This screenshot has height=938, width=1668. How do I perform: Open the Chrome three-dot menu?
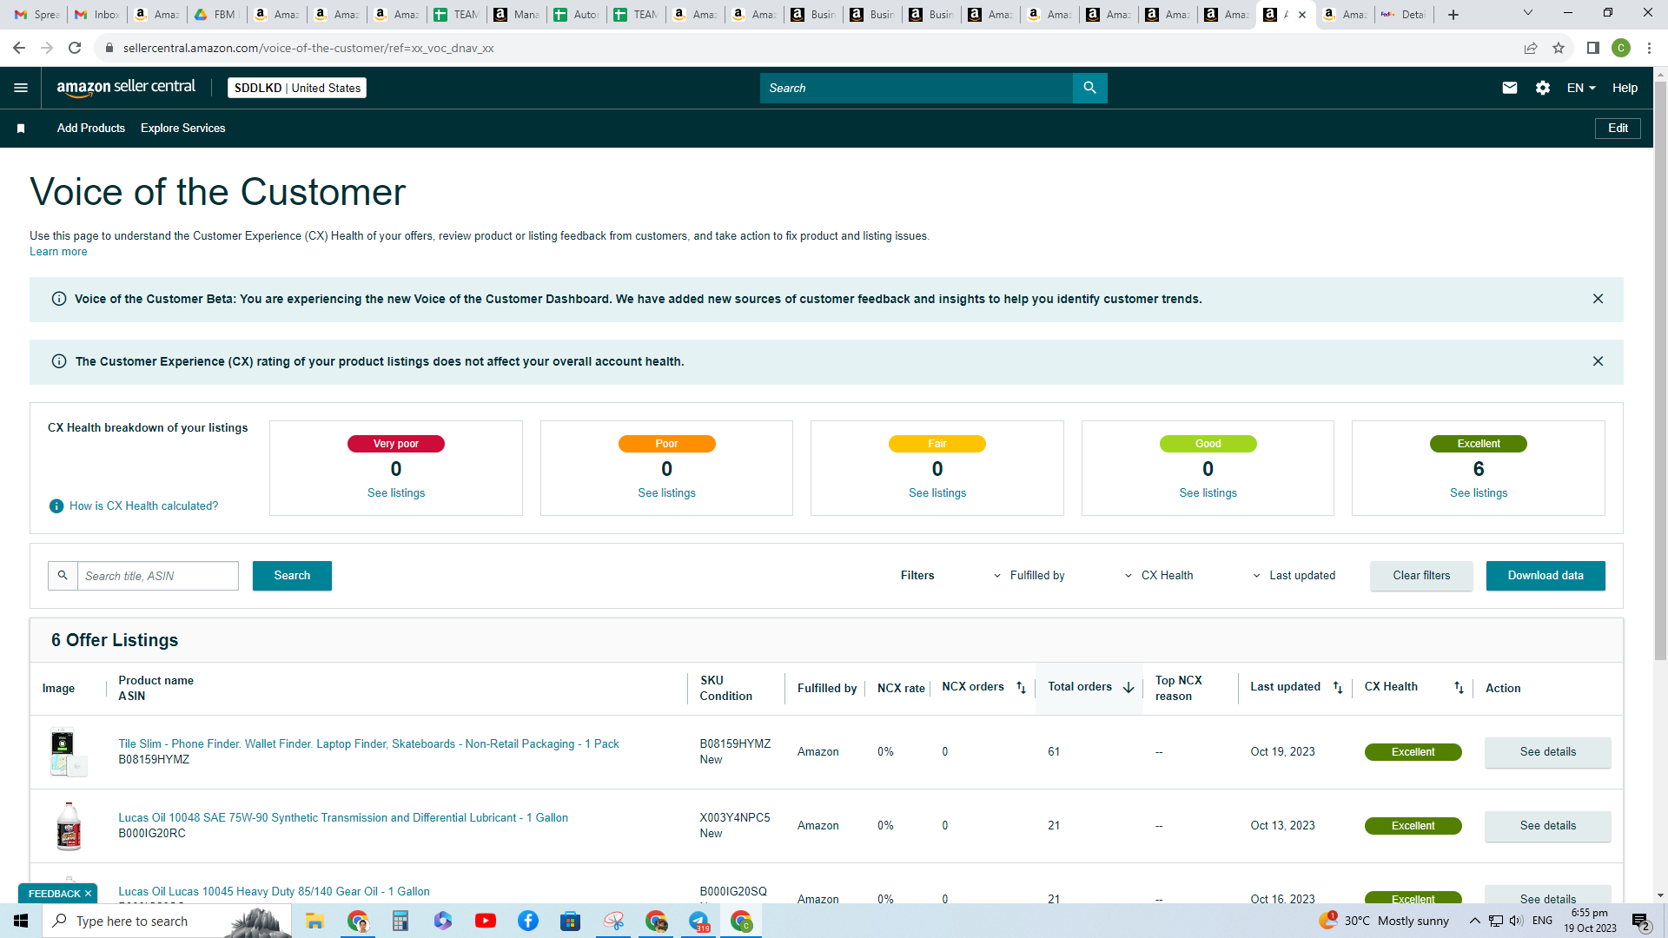1649,48
